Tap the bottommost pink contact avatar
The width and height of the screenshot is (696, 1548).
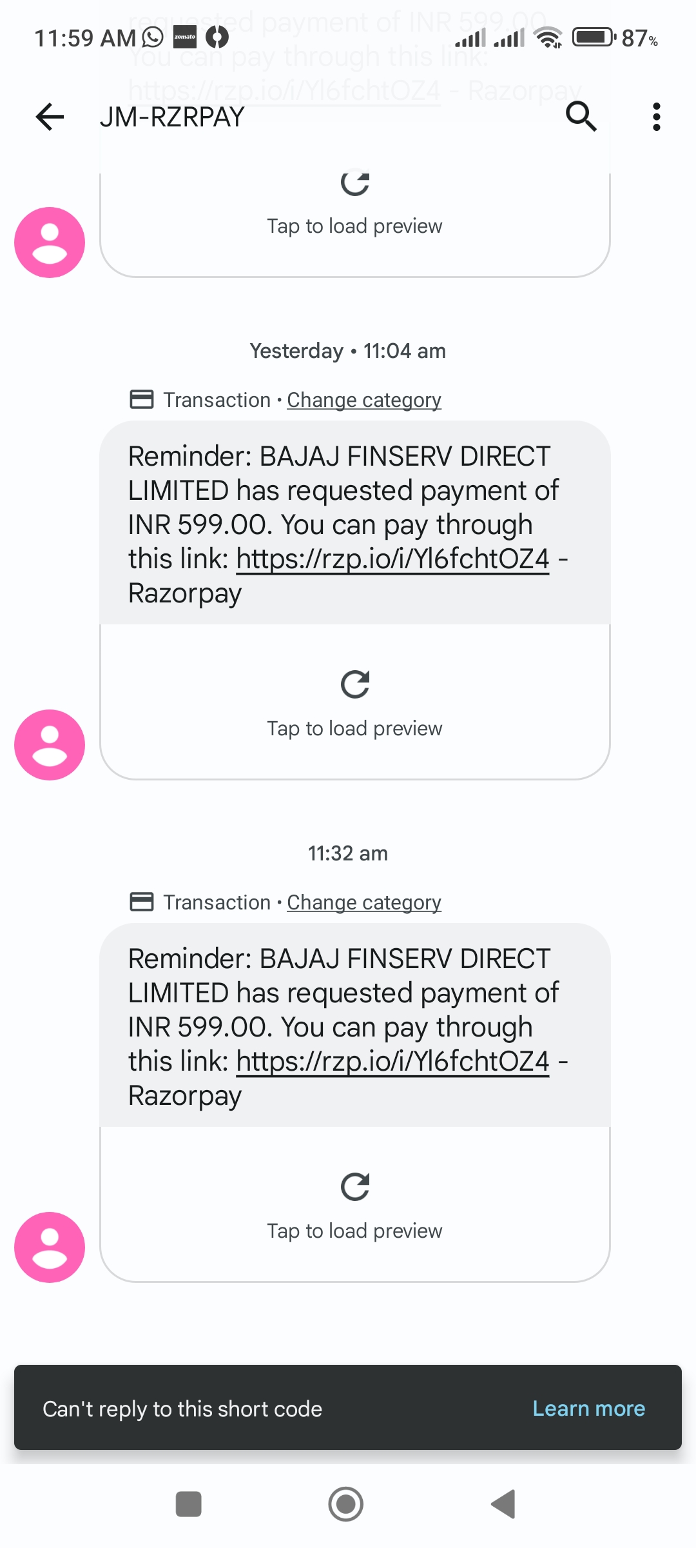[x=50, y=1247]
